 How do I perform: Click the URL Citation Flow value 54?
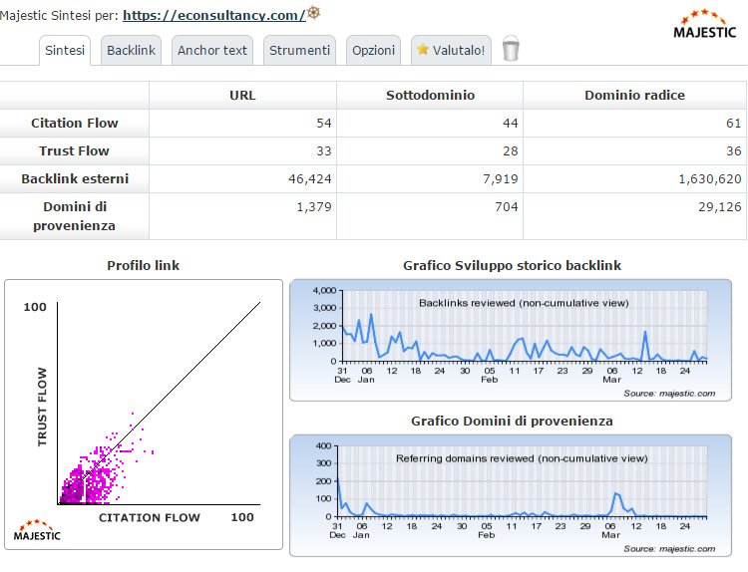click(324, 124)
